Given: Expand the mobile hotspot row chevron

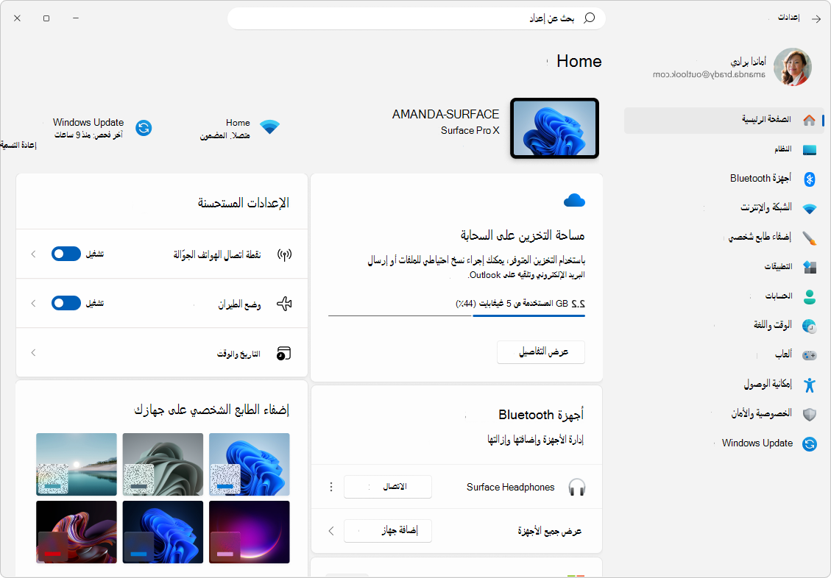Looking at the screenshot, I should click(x=33, y=254).
